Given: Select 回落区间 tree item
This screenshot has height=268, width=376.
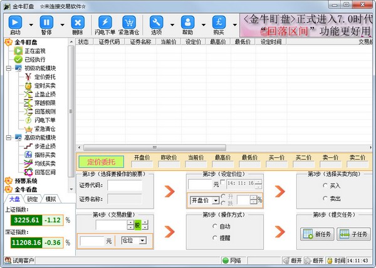Looking at the screenshot, I should [x=45, y=172].
